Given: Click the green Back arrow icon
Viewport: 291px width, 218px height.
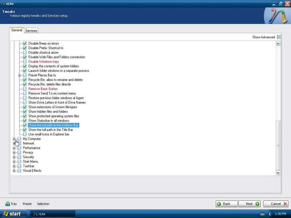Looking at the screenshot, I should tap(219, 204).
